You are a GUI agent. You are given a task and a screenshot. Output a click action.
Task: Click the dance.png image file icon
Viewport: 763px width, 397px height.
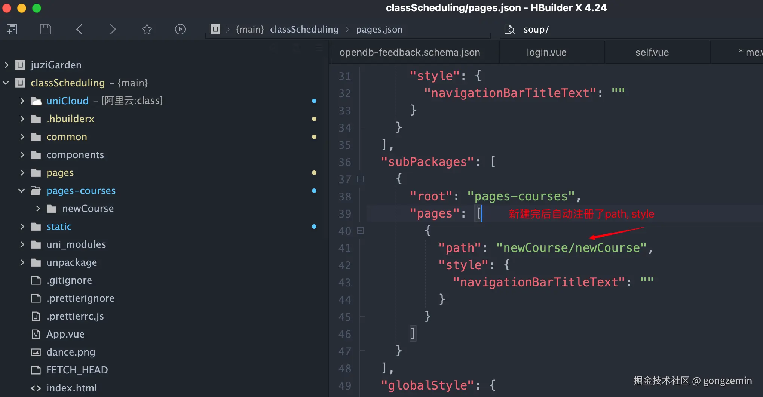pos(36,352)
